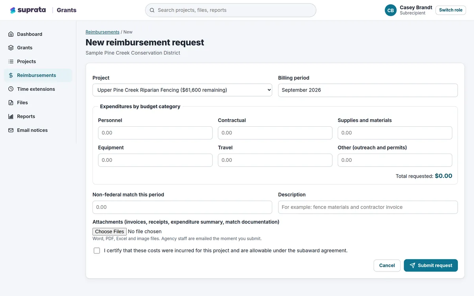Screen dimensions: 474x296
Task: Click the Supplies and materials amount field
Action: pyautogui.click(x=395, y=133)
